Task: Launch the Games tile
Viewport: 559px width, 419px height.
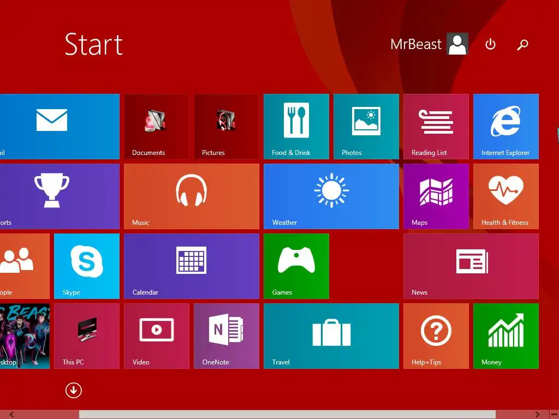Action: [x=296, y=266]
